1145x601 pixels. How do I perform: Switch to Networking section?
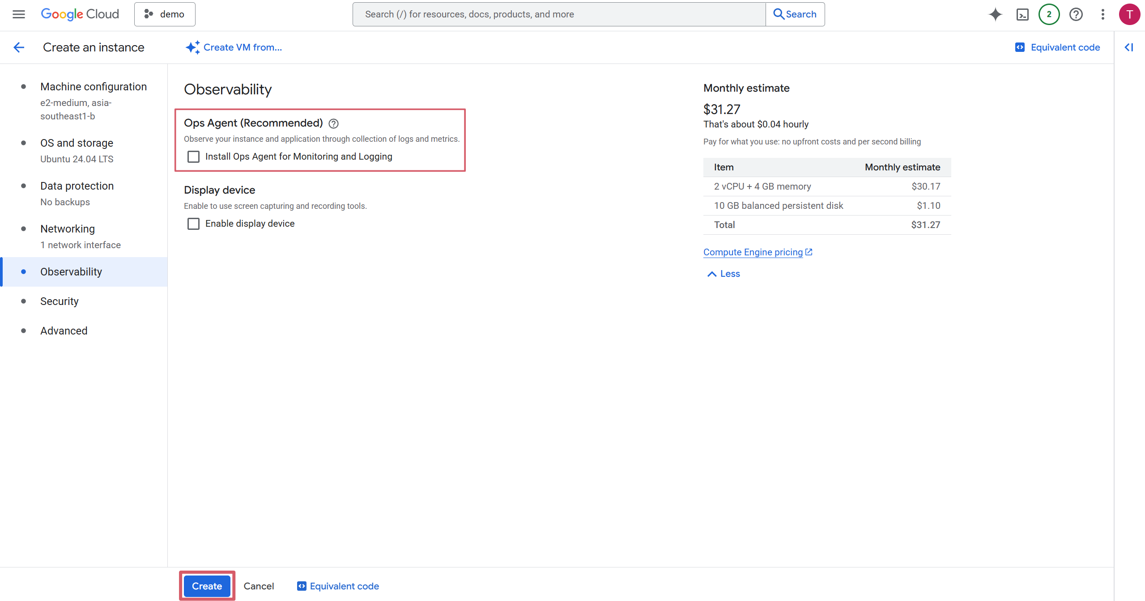(x=68, y=229)
